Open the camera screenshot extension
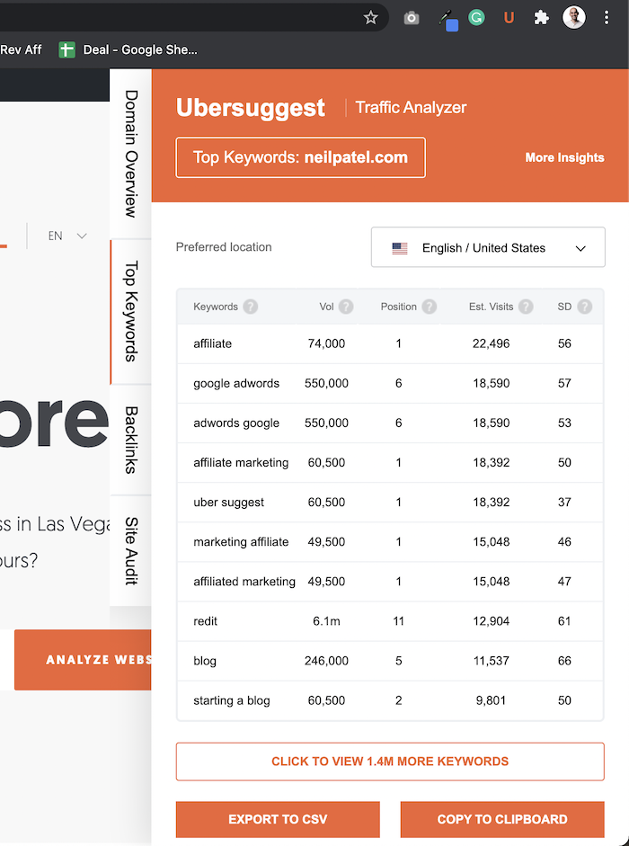The image size is (629, 846). pyautogui.click(x=411, y=18)
